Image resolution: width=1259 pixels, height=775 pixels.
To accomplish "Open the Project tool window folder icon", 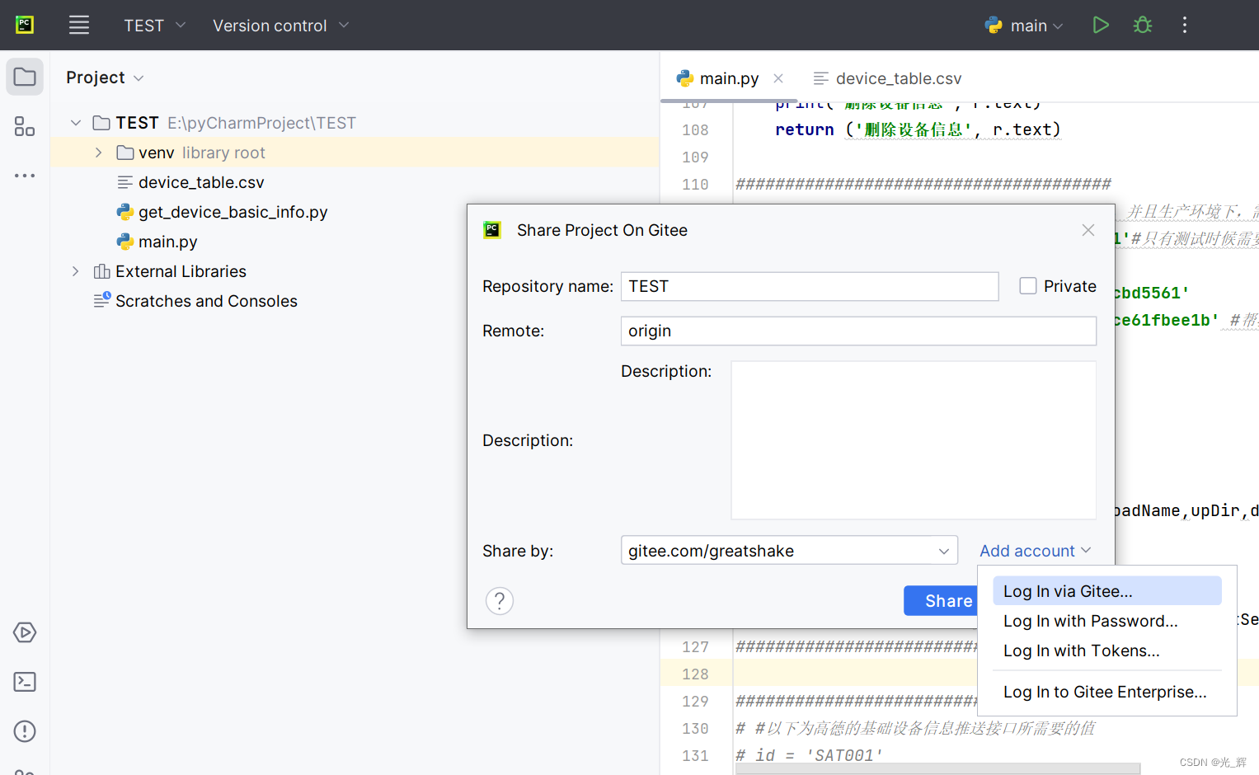I will tap(25, 77).
